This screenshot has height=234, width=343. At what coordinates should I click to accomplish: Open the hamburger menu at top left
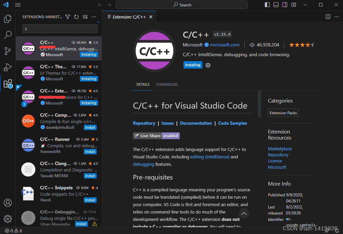[18, 5]
